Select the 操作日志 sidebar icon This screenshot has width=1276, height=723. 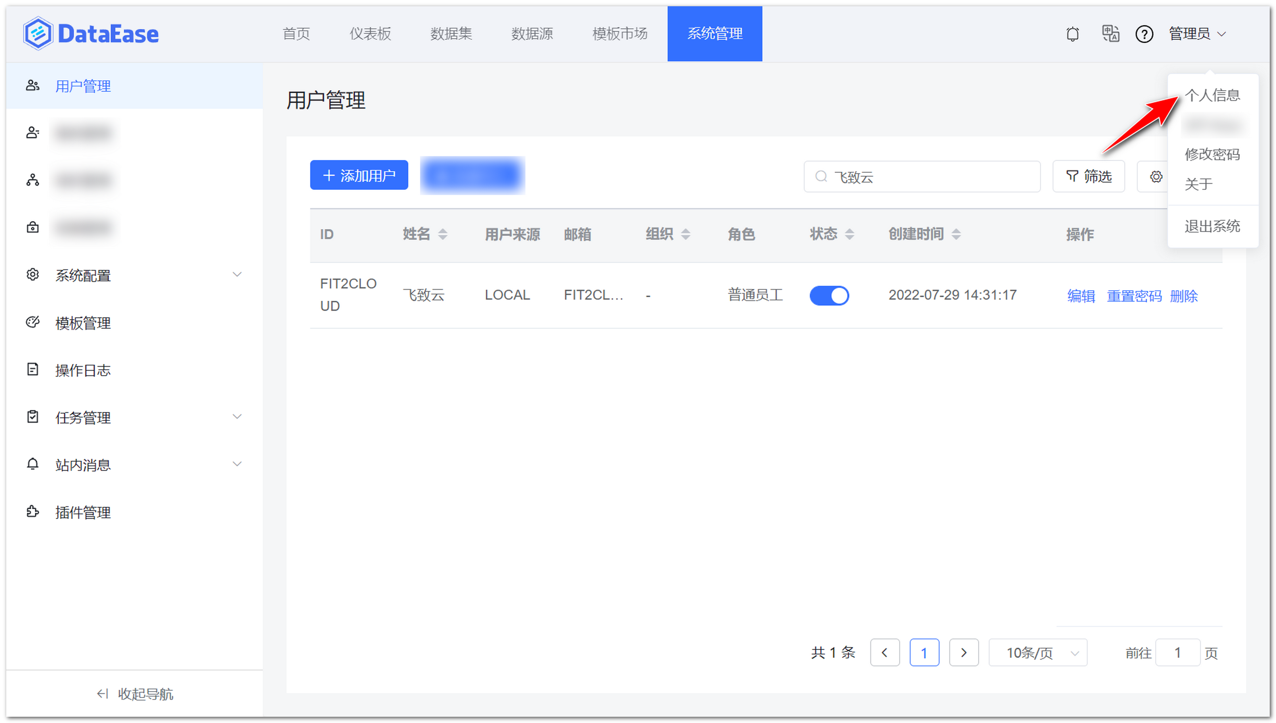[32, 369]
